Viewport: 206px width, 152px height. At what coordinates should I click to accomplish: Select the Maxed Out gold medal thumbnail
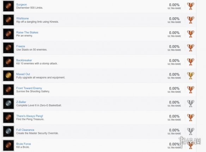(8, 76)
